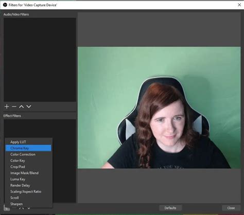Choose the Scroll filter

point(28,198)
